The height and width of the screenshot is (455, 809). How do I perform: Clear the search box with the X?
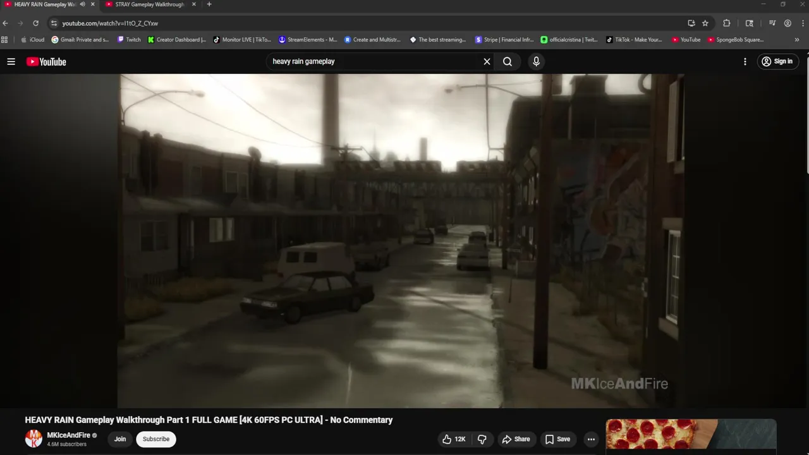click(487, 61)
